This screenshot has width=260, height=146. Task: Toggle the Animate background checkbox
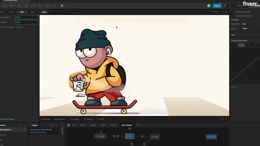pos(233,16)
